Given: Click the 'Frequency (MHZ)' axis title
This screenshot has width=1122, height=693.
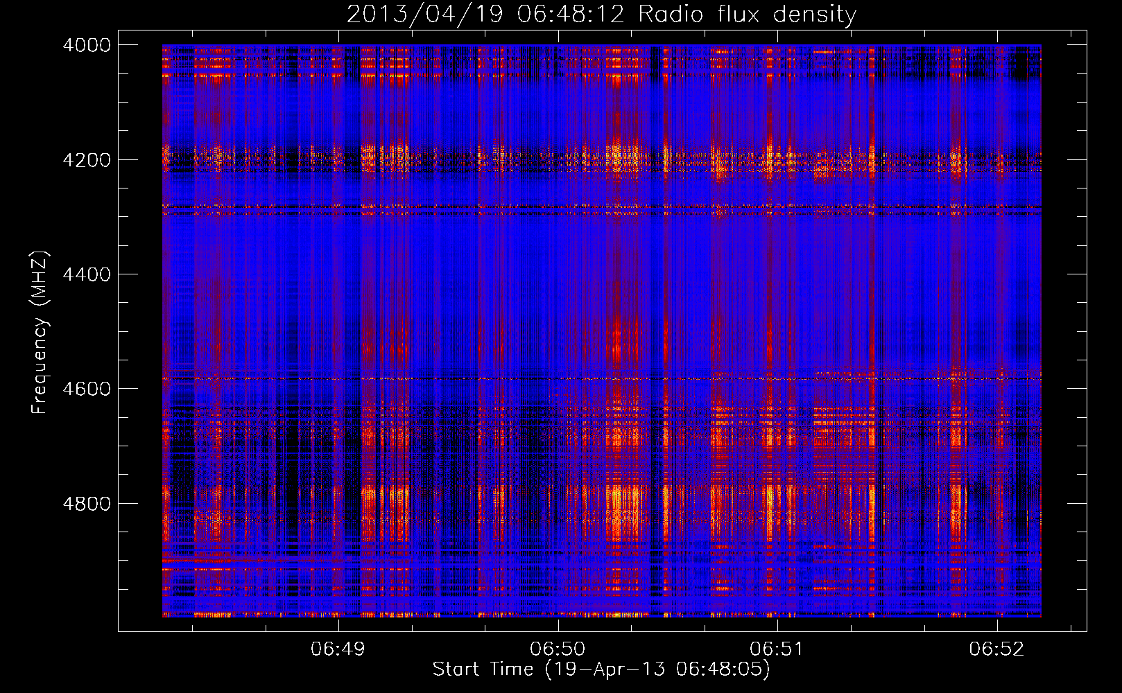Looking at the screenshot, I should click(40, 333).
